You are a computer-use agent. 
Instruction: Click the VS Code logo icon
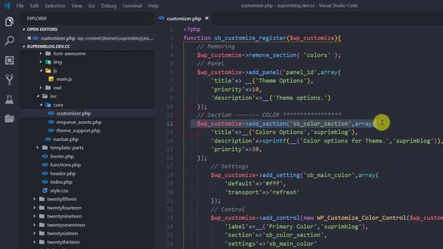pyautogui.click(x=7, y=6)
